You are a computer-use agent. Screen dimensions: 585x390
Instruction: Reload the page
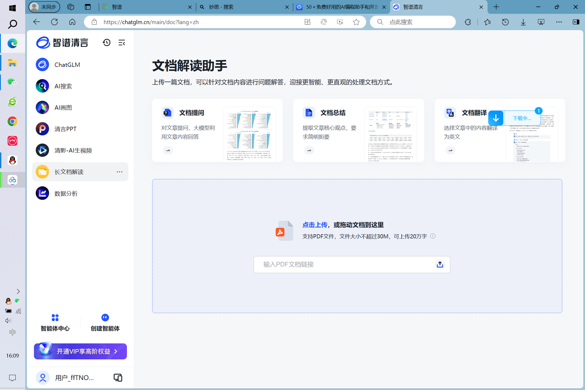(54, 22)
